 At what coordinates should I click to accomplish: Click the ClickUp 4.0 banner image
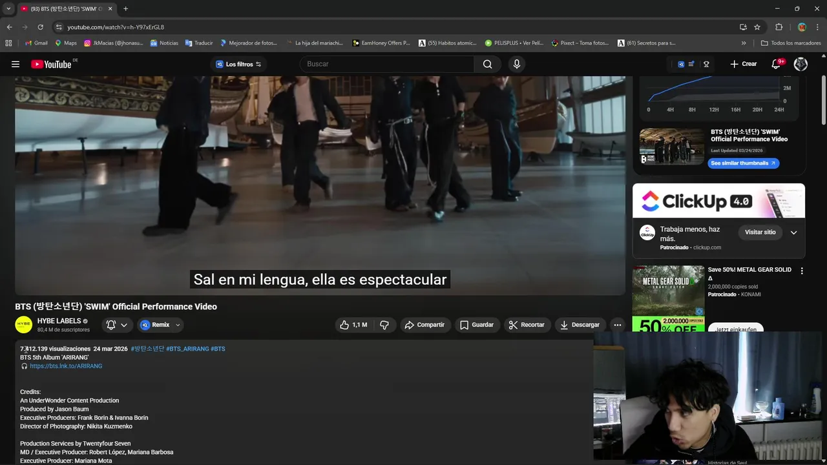(718, 201)
